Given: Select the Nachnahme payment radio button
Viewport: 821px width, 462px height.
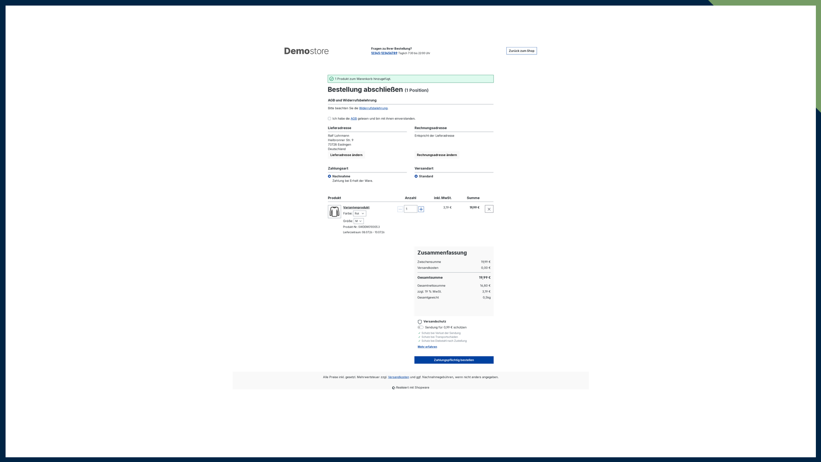Looking at the screenshot, I should [x=330, y=176].
